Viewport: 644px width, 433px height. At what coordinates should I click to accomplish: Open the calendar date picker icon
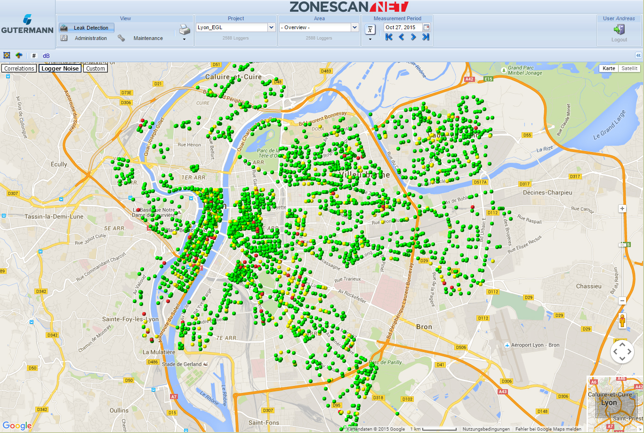point(427,27)
